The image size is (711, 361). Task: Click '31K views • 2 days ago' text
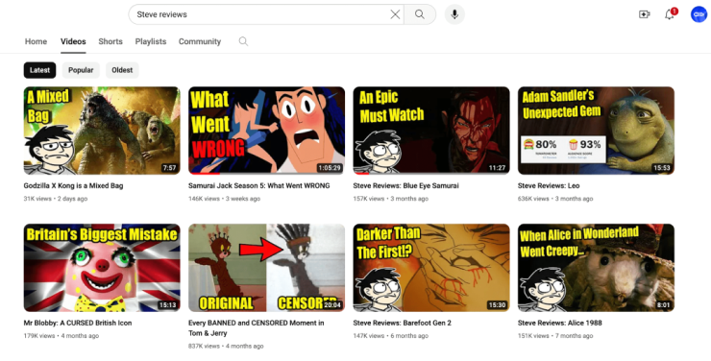pyautogui.click(x=56, y=199)
